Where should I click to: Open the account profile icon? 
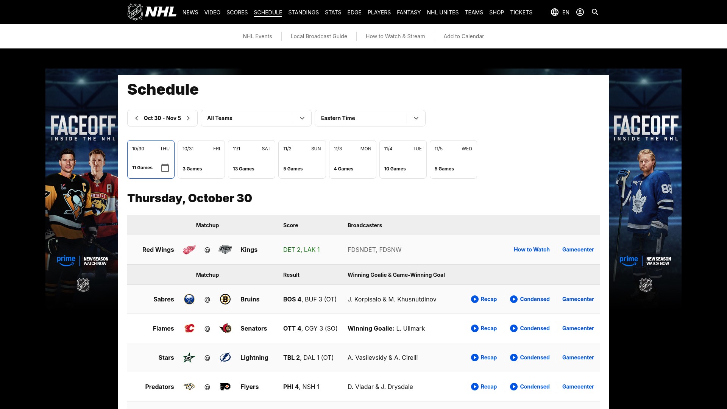click(580, 12)
